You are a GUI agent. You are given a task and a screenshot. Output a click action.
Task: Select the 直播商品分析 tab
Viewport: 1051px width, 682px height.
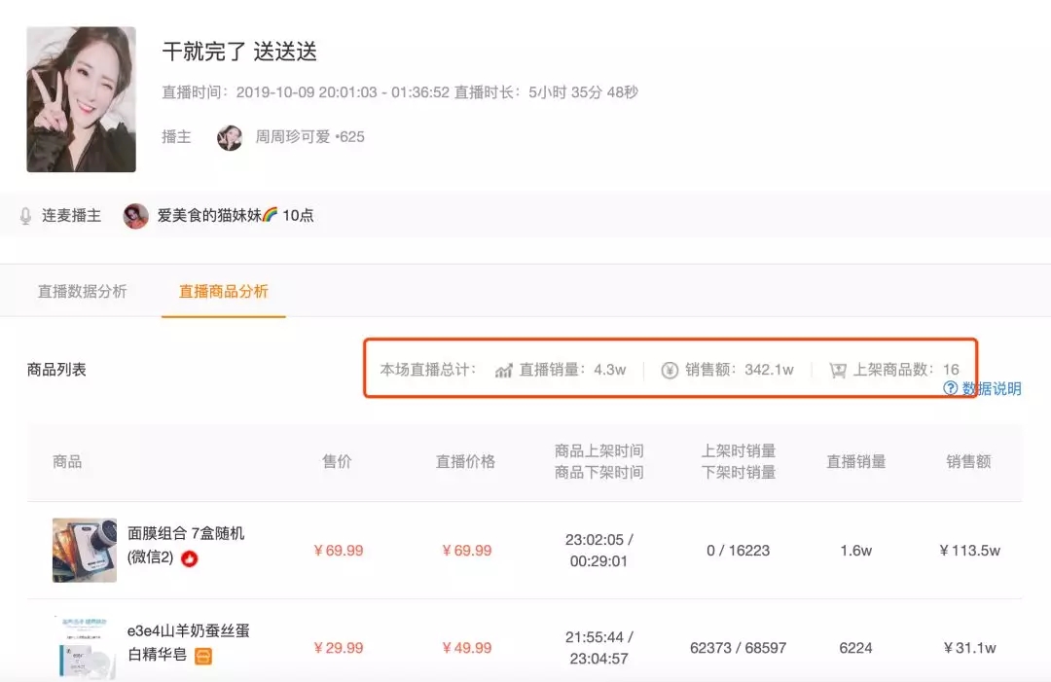(x=223, y=292)
